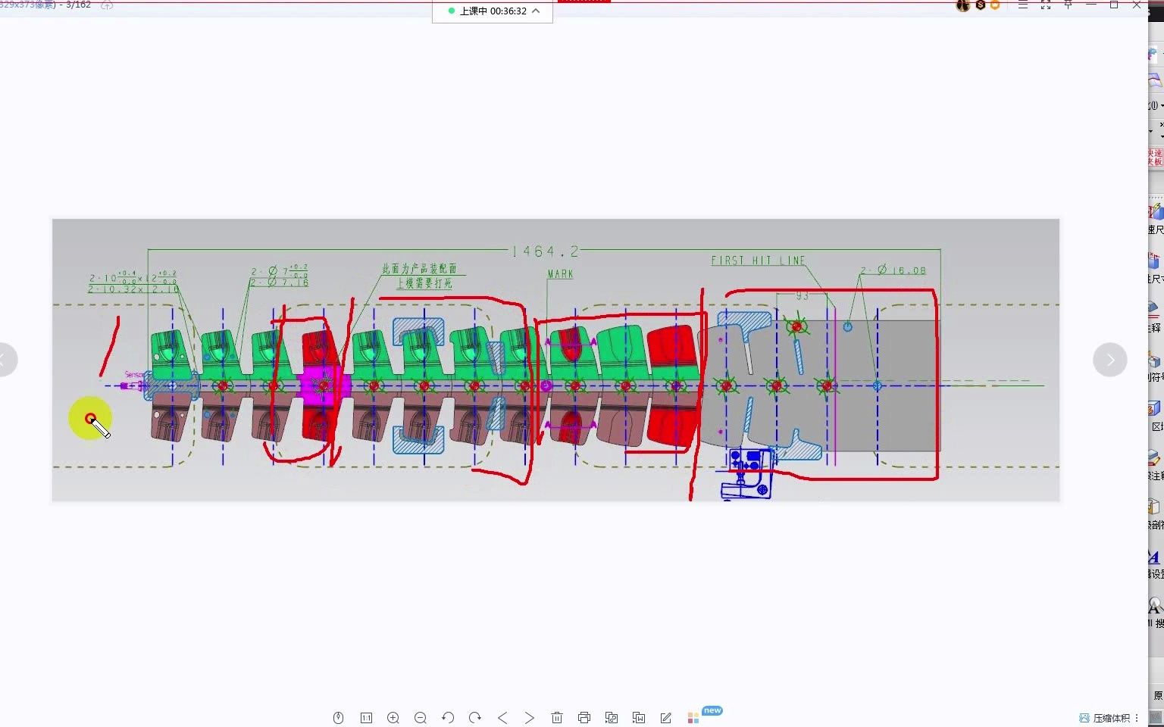Collapse the 上课中 class timer panel

536,12
